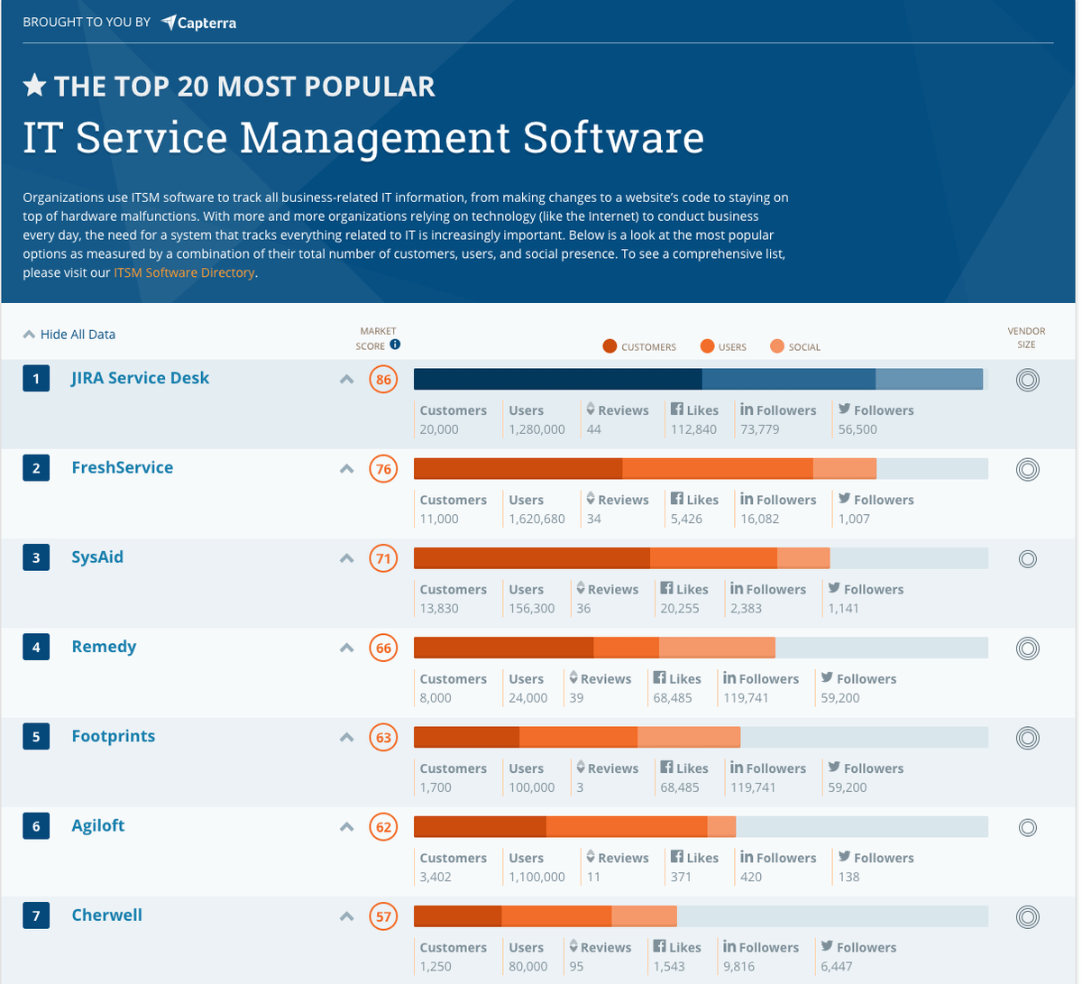Open the Capterra logo link

(x=198, y=23)
